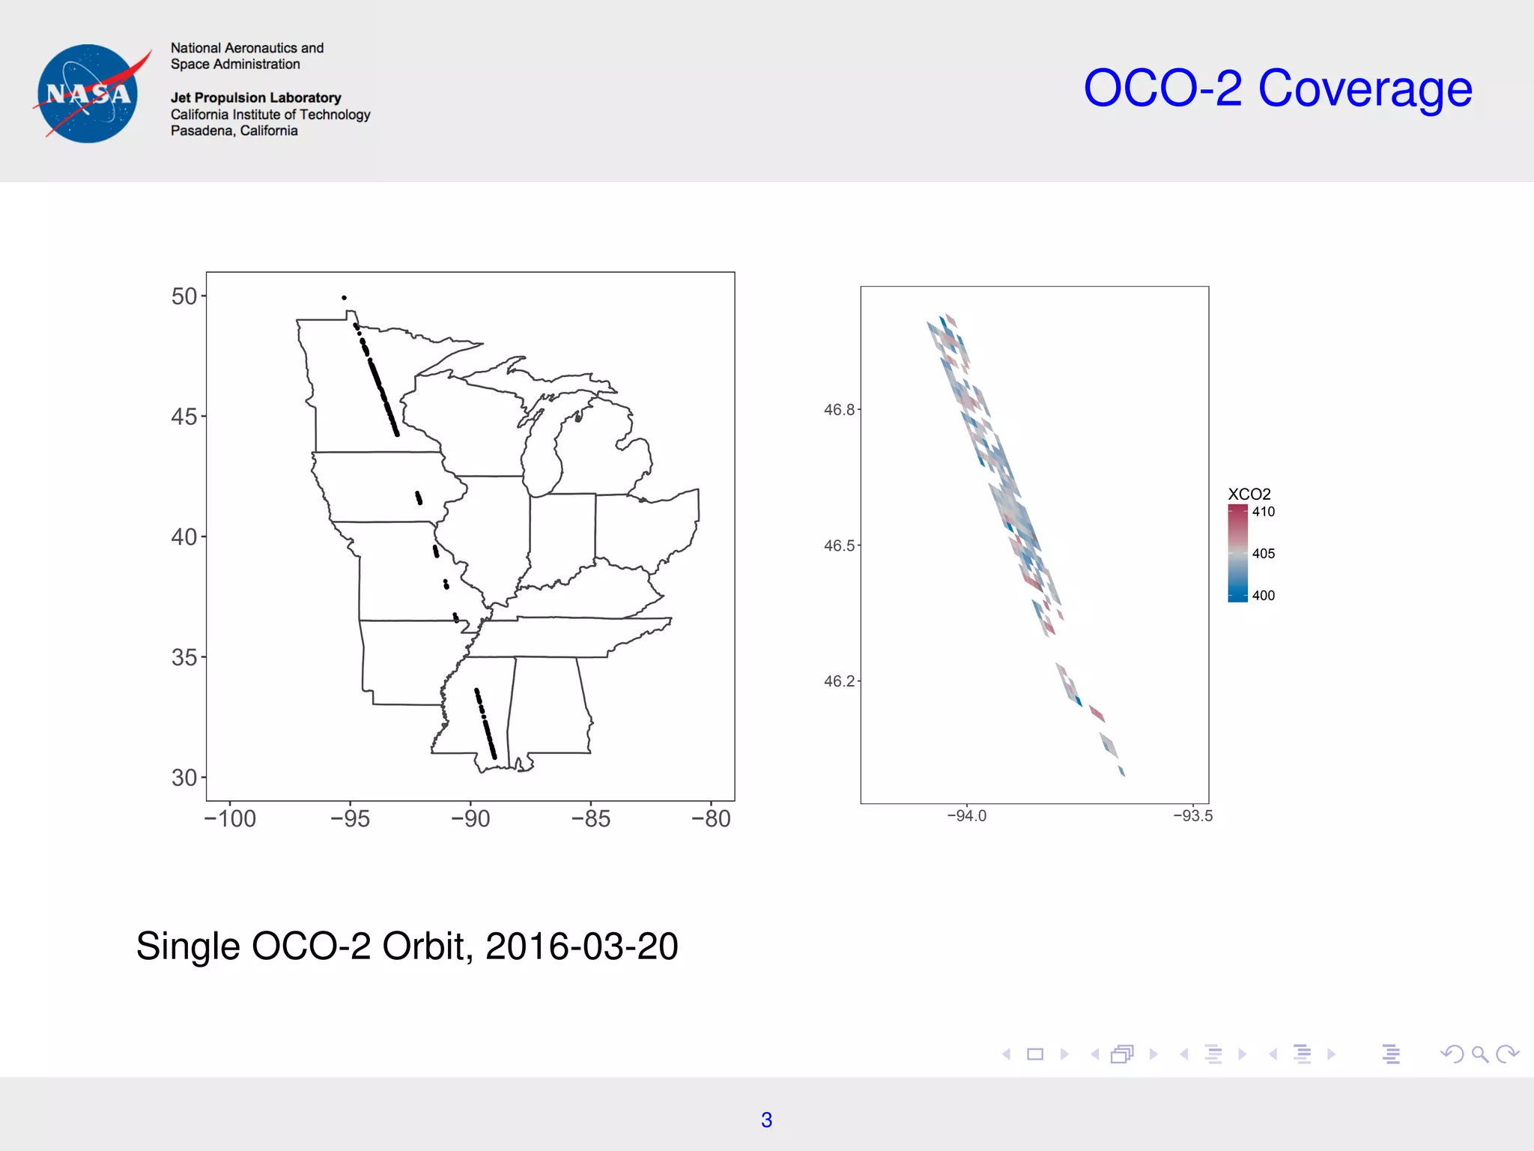
Task: Click the −95 longitude label on left map
Action: tap(351, 818)
